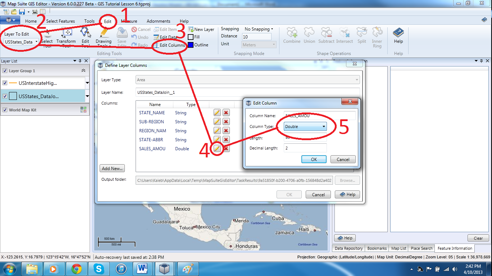Open the No Snapping dropdown

(x=259, y=29)
